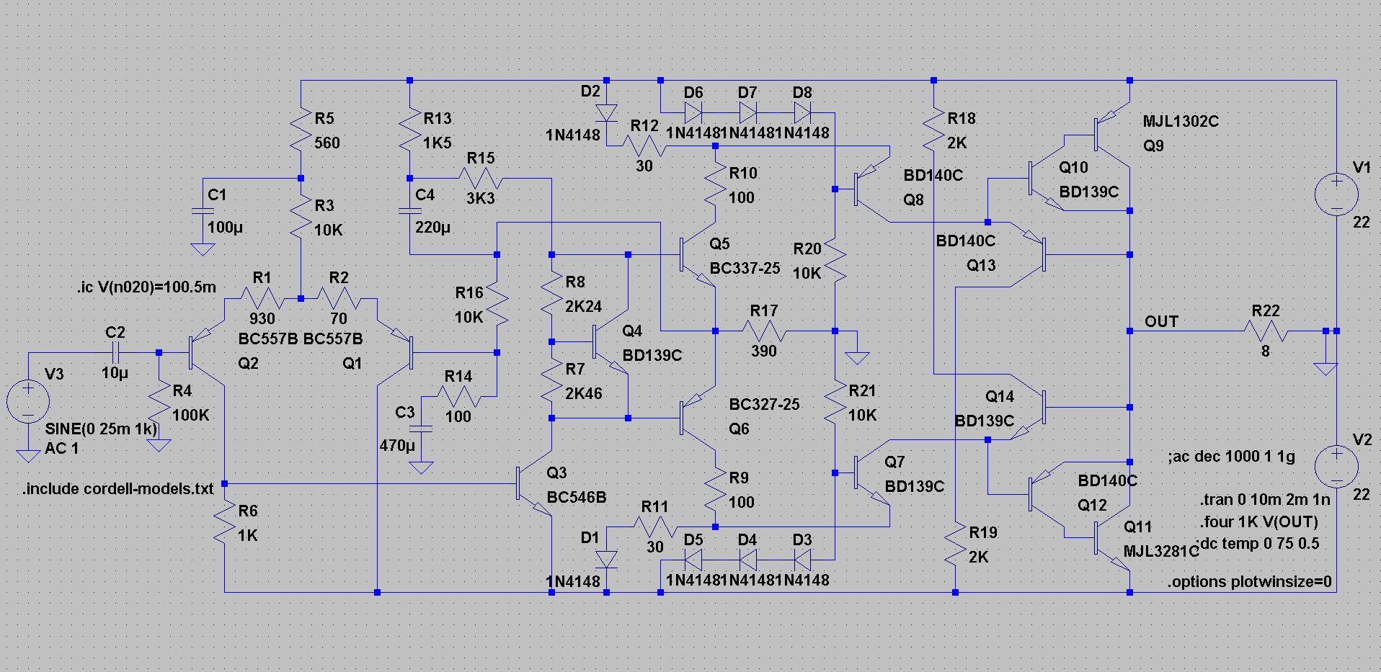Viewport: 1381px width, 672px height.
Task: Click the R22 load resistor symbol
Action: click(1266, 331)
